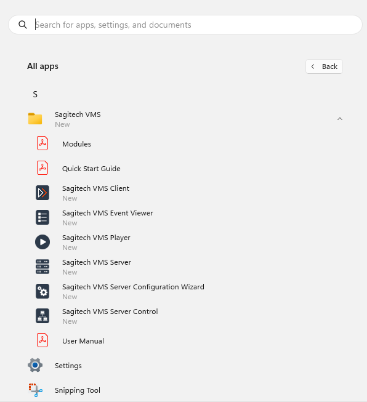Viewport: 367px width, 402px height.
Task: Open the Quick Start Guide PDF icon
Action: click(x=42, y=168)
